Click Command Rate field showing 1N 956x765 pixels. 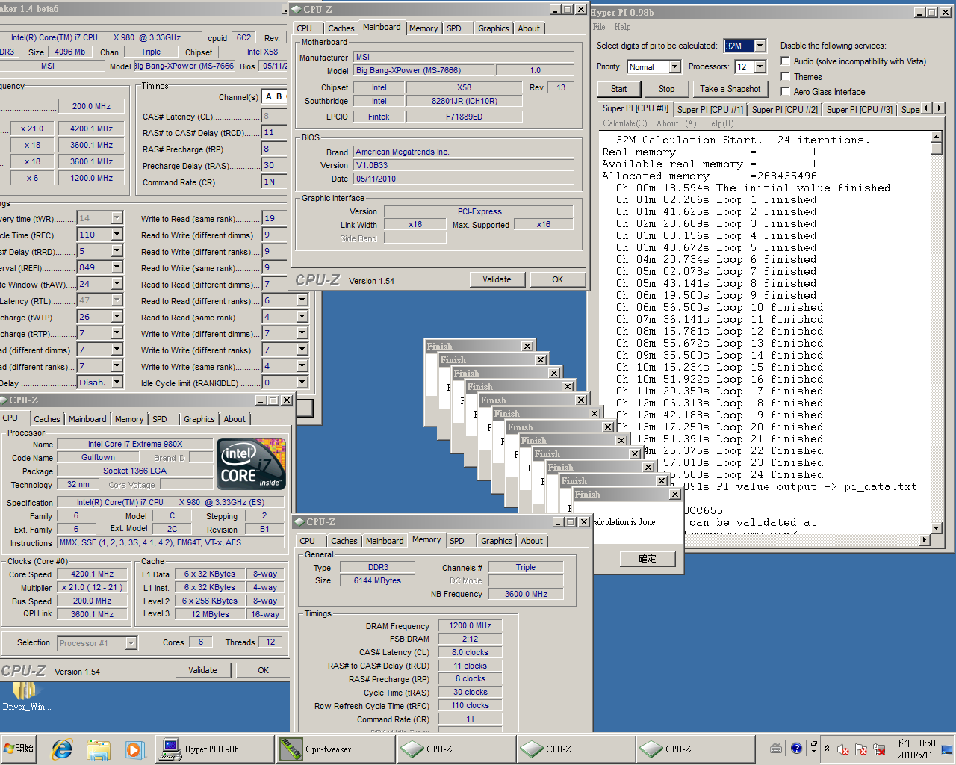(x=274, y=182)
